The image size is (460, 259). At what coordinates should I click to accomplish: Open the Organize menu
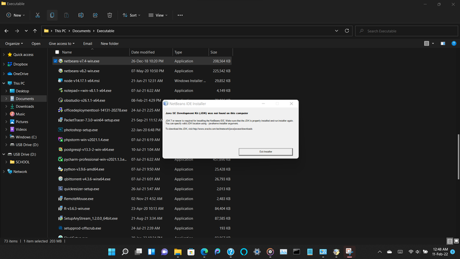(14, 44)
